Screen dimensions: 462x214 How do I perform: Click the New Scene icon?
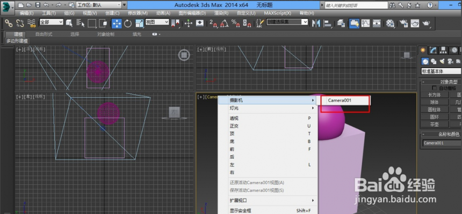point(20,5)
